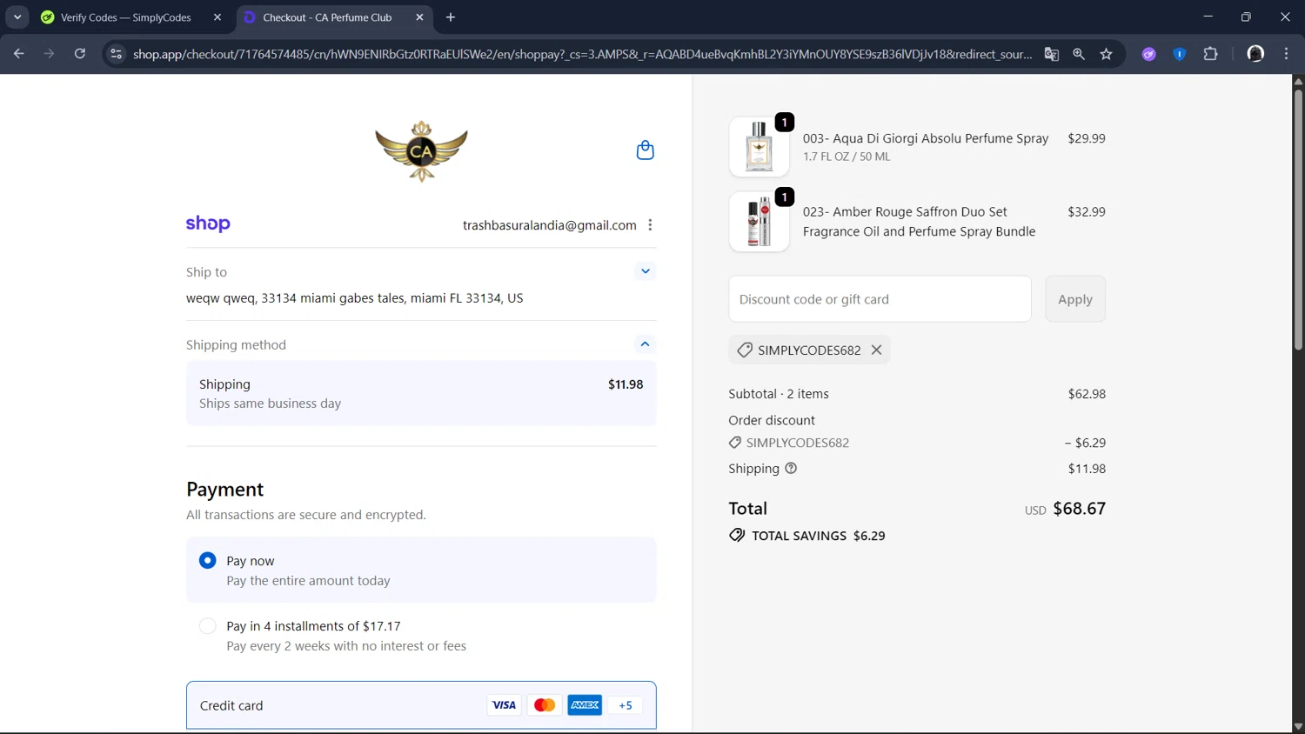
Task: Select the Pay now radio option
Action: pyautogui.click(x=207, y=560)
